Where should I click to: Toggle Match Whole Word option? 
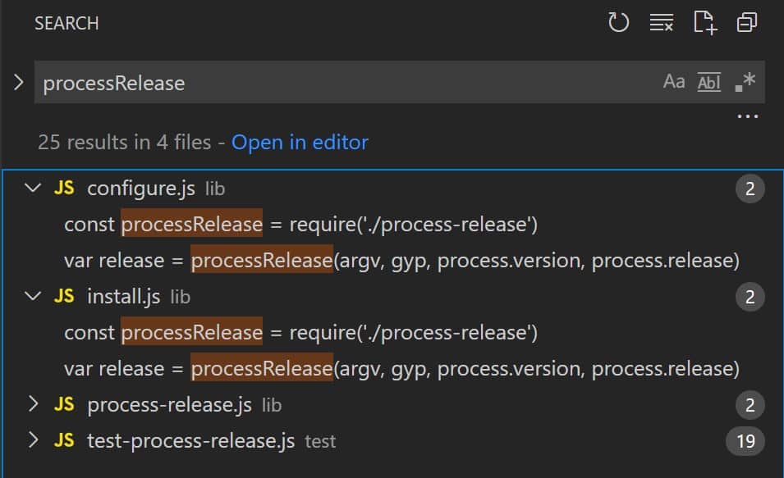coord(708,82)
